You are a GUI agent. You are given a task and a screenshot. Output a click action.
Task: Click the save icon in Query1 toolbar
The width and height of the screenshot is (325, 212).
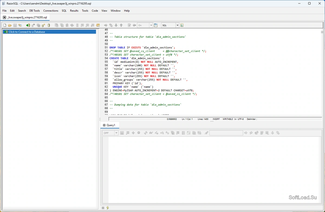[122, 133]
